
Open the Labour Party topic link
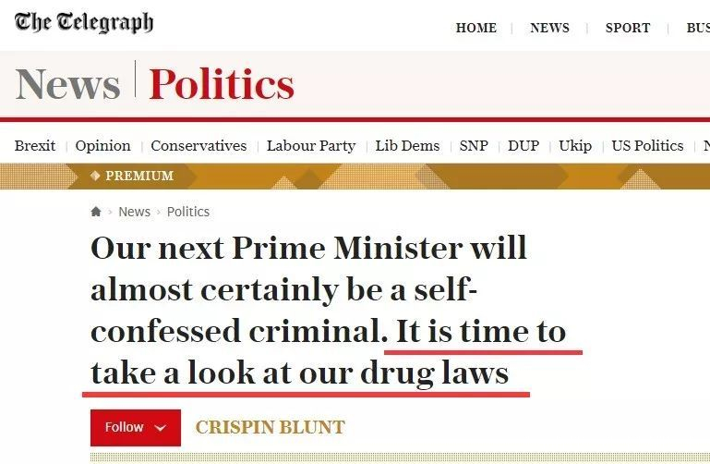click(311, 146)
